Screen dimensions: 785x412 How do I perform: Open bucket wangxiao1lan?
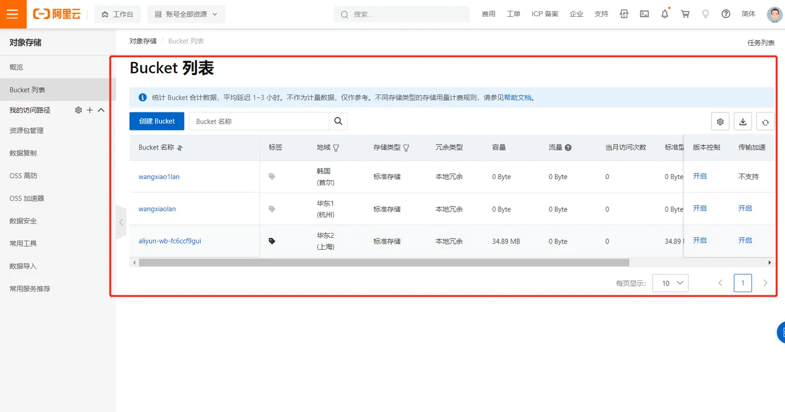click(159, 176)
